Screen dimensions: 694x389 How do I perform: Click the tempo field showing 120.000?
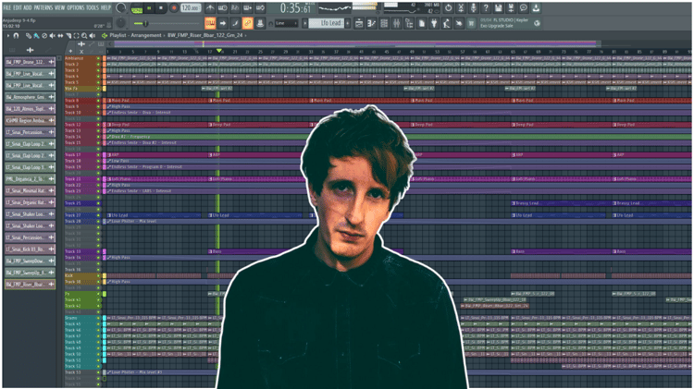[191, 8]
